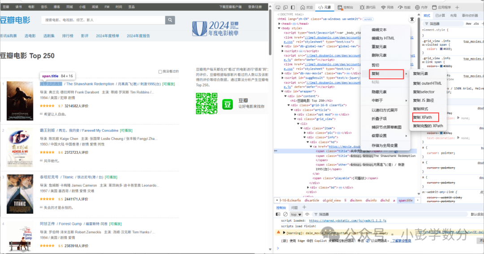Open the 2024年度报告 link
Viewport: 484px width, 254px height.
[x=138, y=36]
